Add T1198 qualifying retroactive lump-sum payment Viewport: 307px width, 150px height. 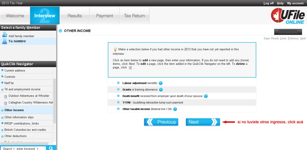(x=118, y=102)
